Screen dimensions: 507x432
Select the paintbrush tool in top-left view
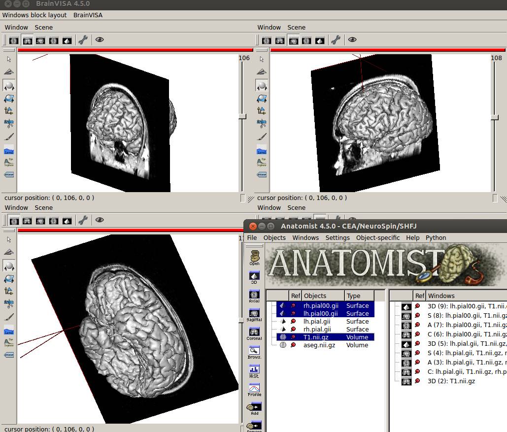[9, 137]
